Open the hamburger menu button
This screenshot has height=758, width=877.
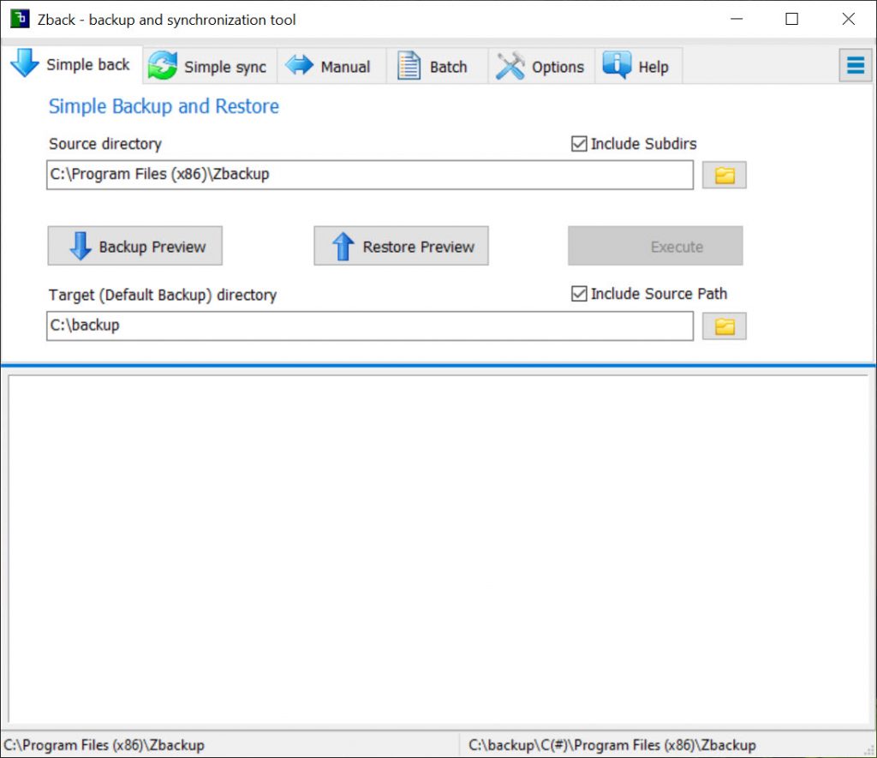click(856, 65)
